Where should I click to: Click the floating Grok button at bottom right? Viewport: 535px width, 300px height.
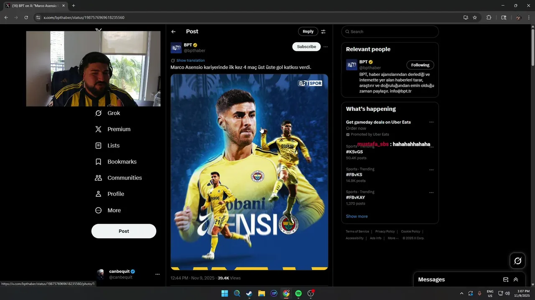(x=517, y=261)
